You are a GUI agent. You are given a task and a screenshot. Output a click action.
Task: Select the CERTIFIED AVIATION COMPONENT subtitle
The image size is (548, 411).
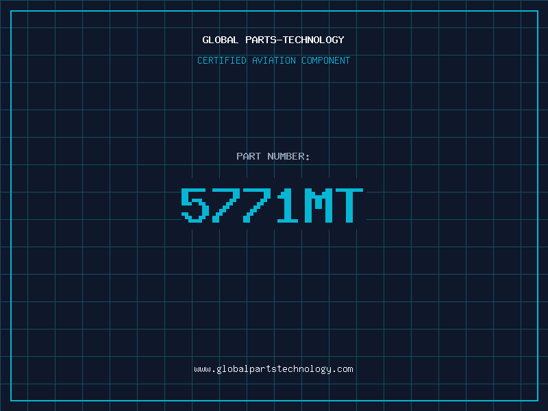(273, 60)
